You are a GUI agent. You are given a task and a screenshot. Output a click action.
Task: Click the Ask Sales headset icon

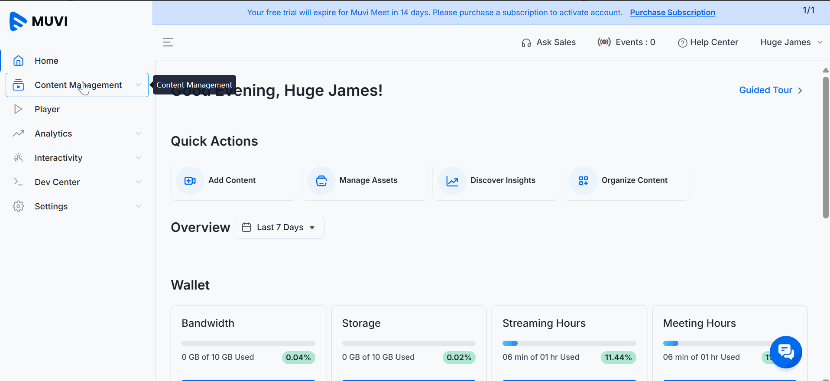tap(526, 42)
